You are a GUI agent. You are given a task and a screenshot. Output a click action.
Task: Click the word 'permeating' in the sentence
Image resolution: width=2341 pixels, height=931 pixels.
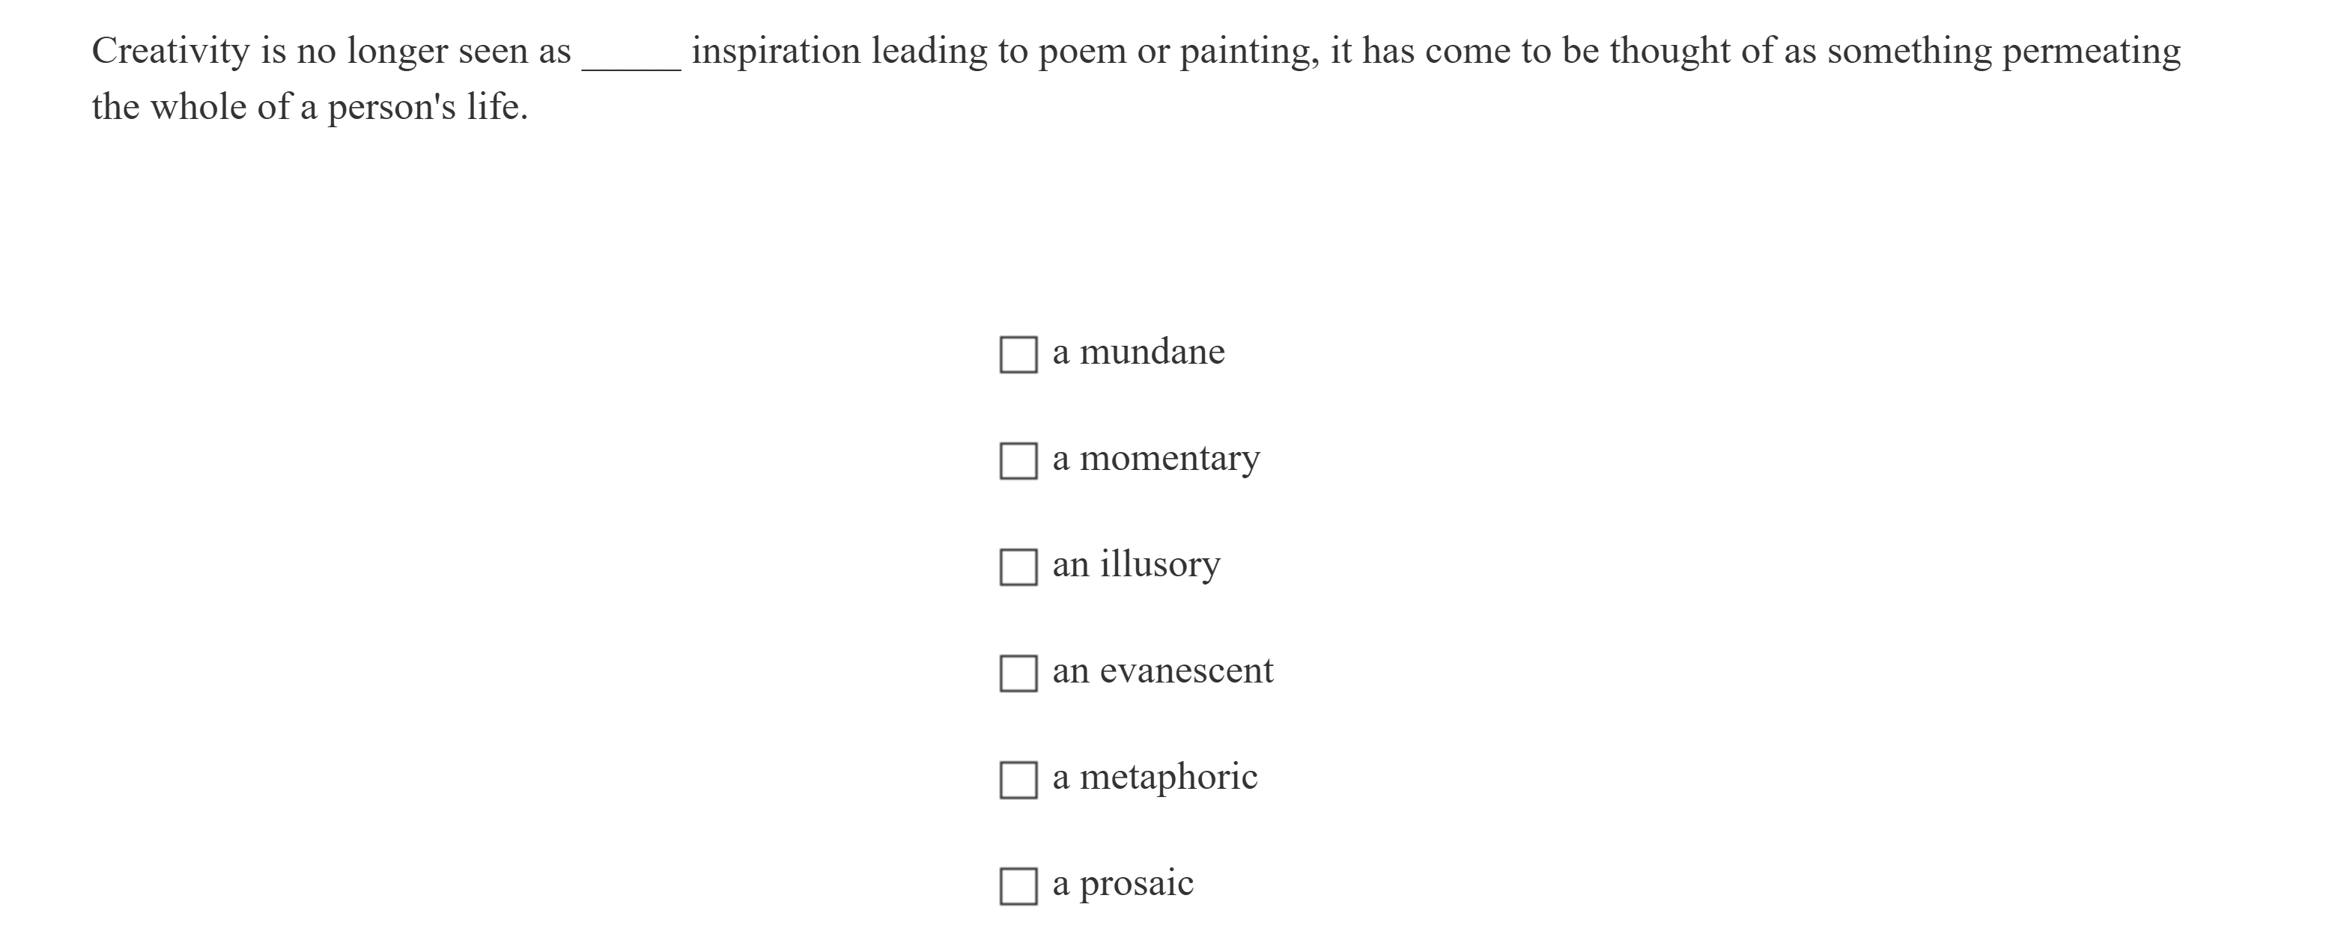tap(2091, 51)
